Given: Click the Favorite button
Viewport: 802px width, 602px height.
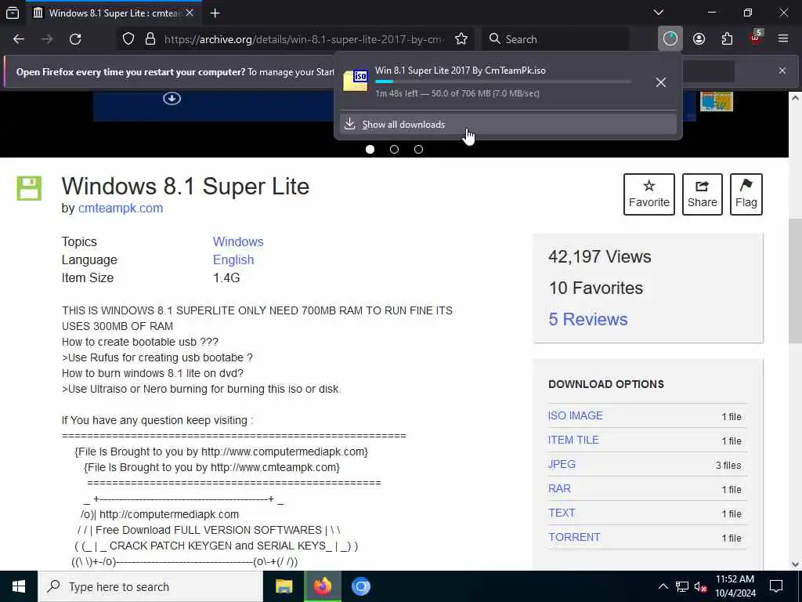Looking at the screenshot, I should coord(649,194).
